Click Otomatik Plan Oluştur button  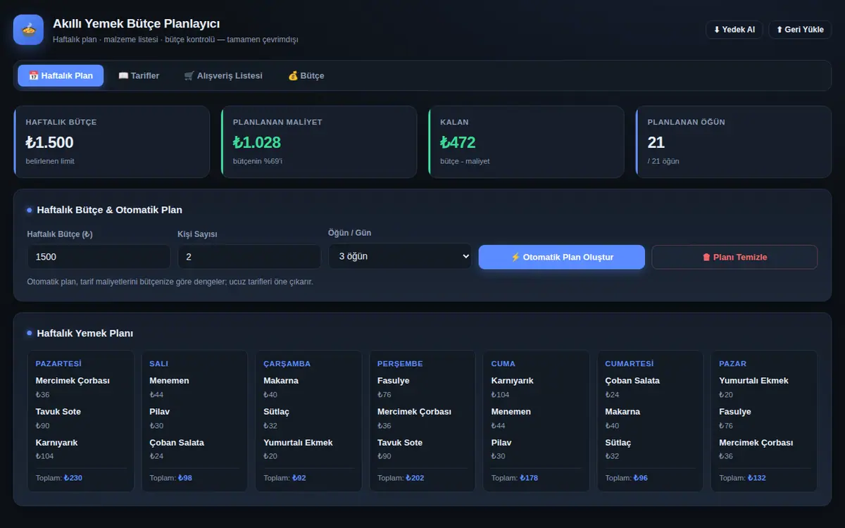coord(562,257)
